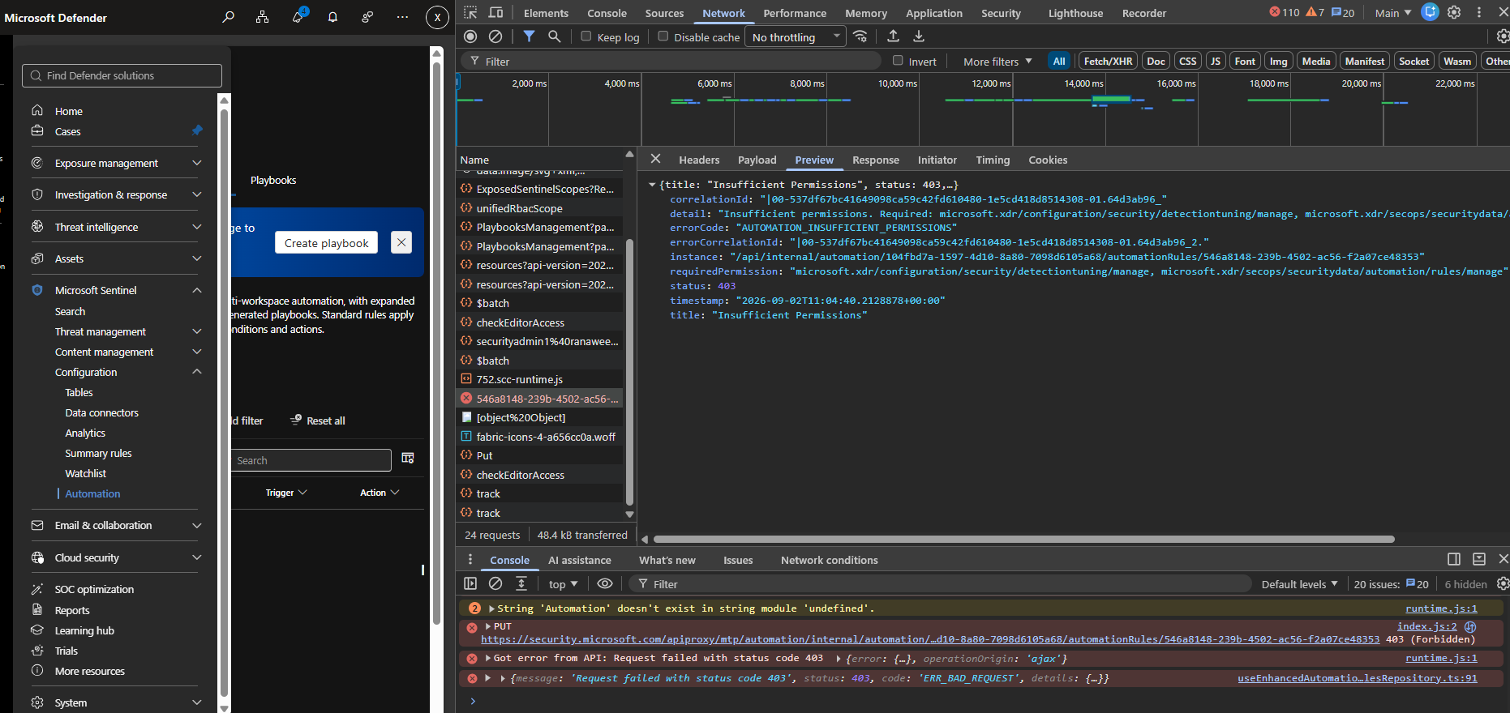Click the Create playbook button

[326, 242]
